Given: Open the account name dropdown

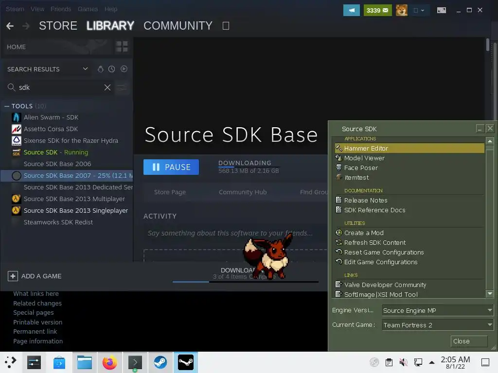Looking at the screenshot, I should [419, 10].
